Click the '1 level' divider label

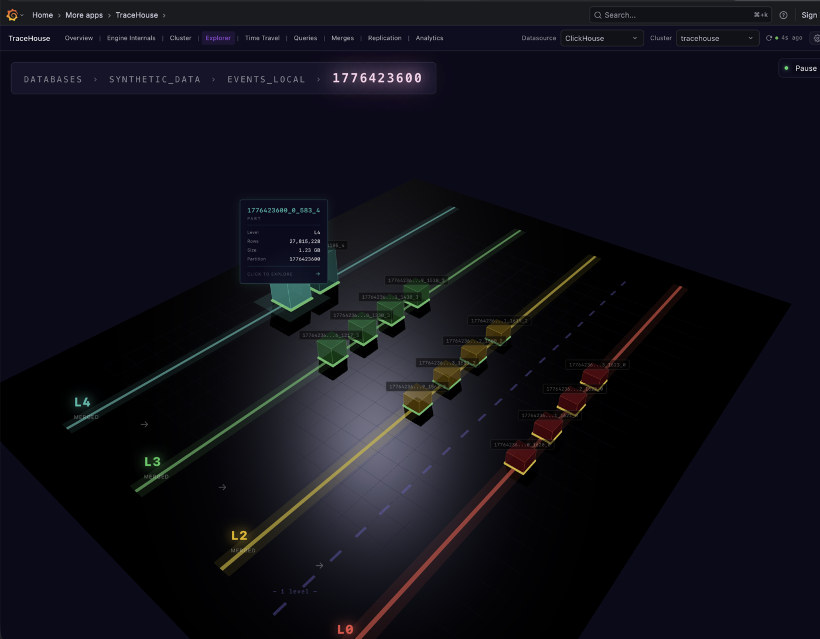point(295,592)
